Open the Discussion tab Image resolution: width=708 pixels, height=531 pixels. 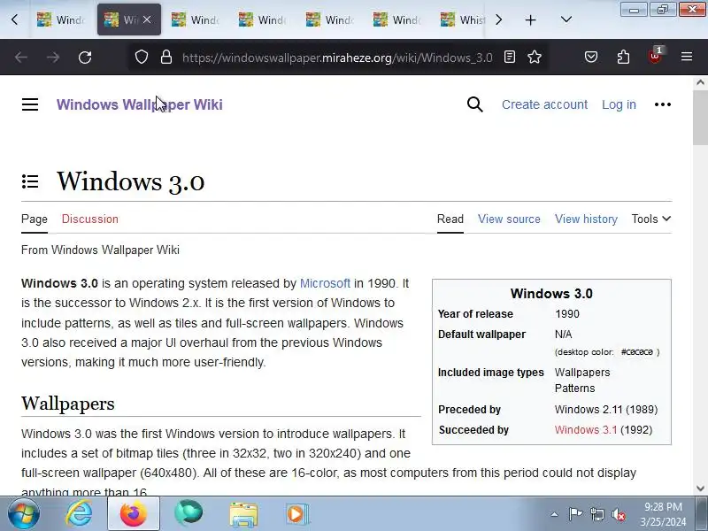point(90,219)
